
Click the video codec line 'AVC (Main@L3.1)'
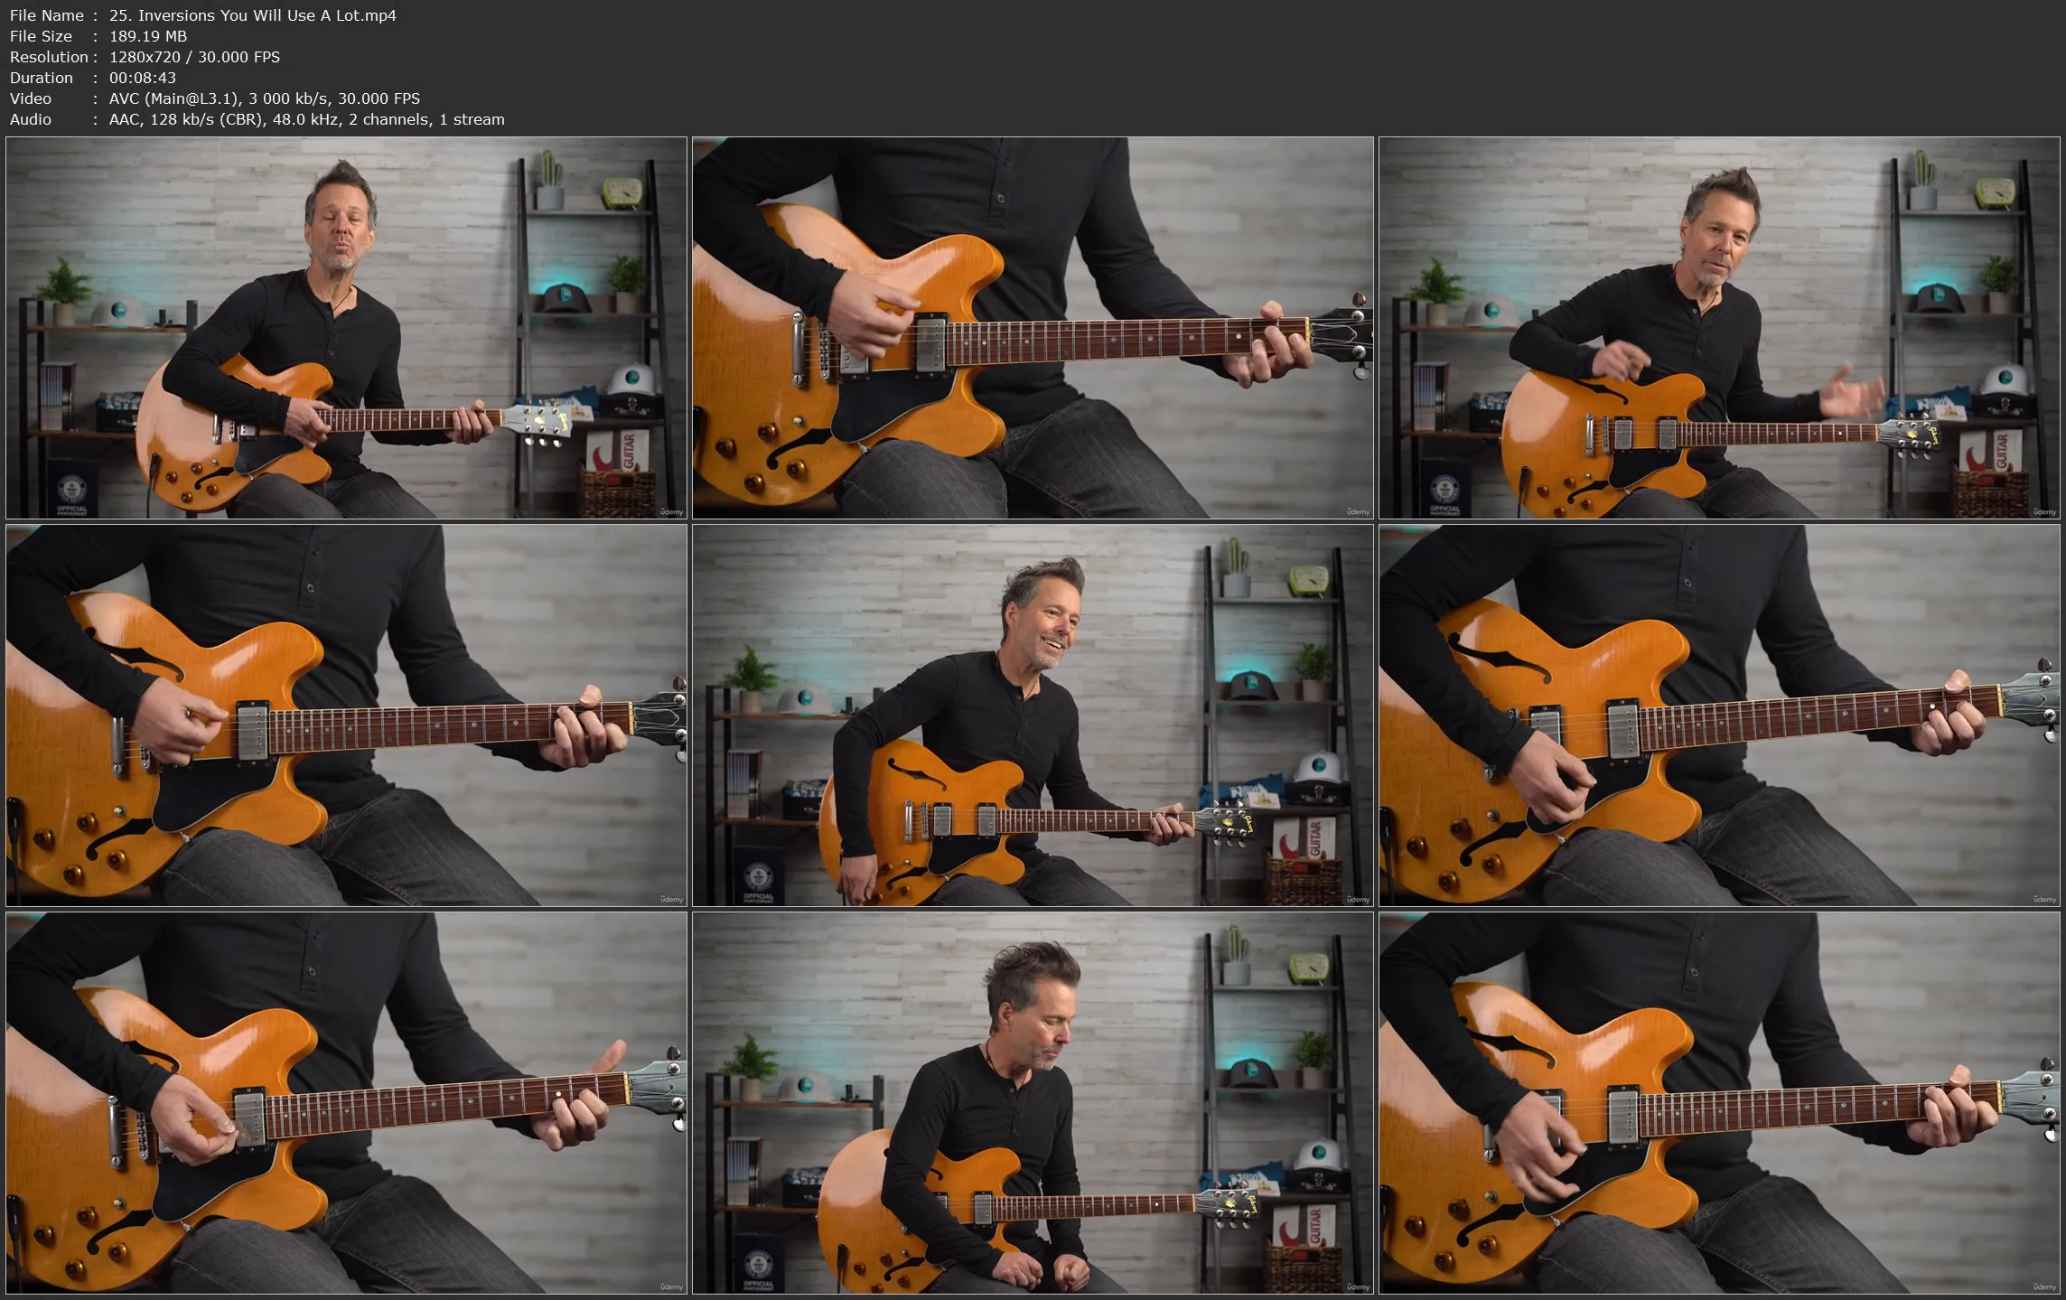tap(174, 98)
